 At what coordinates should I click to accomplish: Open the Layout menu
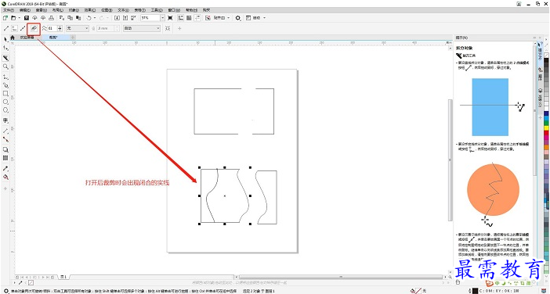(x=57, y=10)
